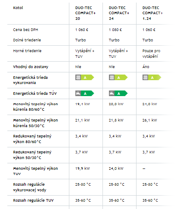Select DUO-TEC COMPACT+ 1.24 column header
Image resolution: width=180 pixels, height=209 pixels.
152,13
